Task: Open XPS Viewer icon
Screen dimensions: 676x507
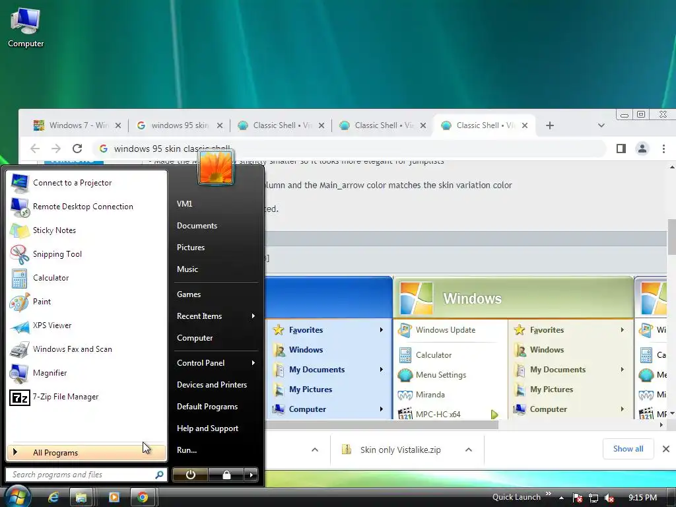Action: 19,326
